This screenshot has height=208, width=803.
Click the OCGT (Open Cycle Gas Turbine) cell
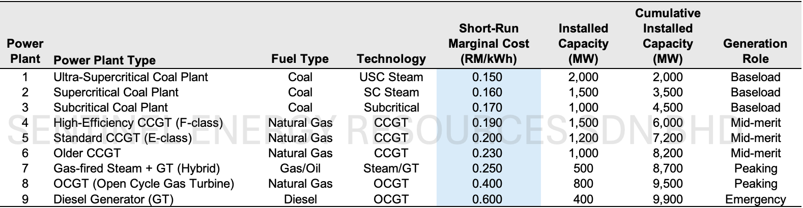coord(144,184)
